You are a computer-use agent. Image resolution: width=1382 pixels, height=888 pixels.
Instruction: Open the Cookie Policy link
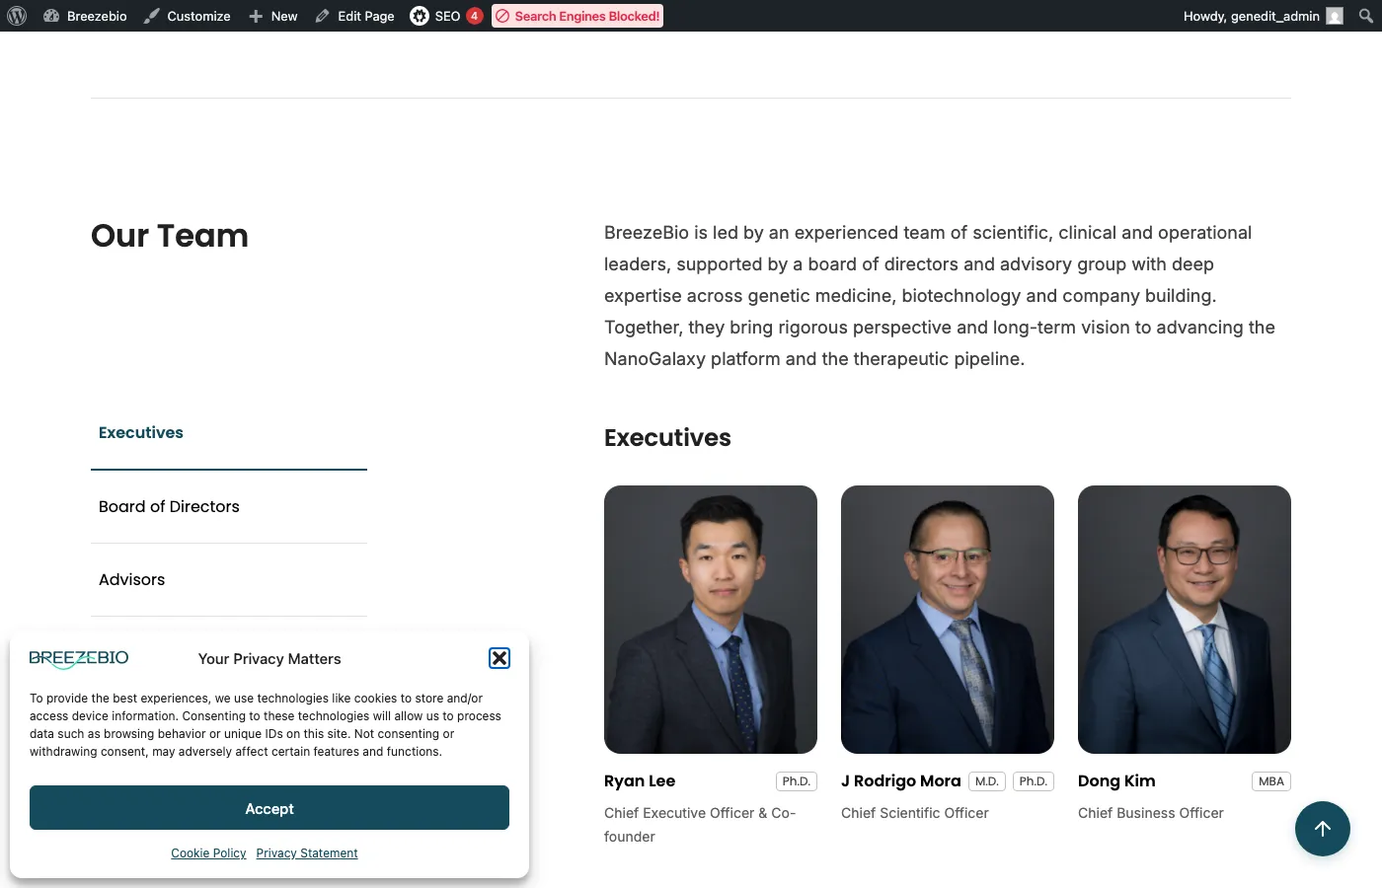click(x=208, y=853)
